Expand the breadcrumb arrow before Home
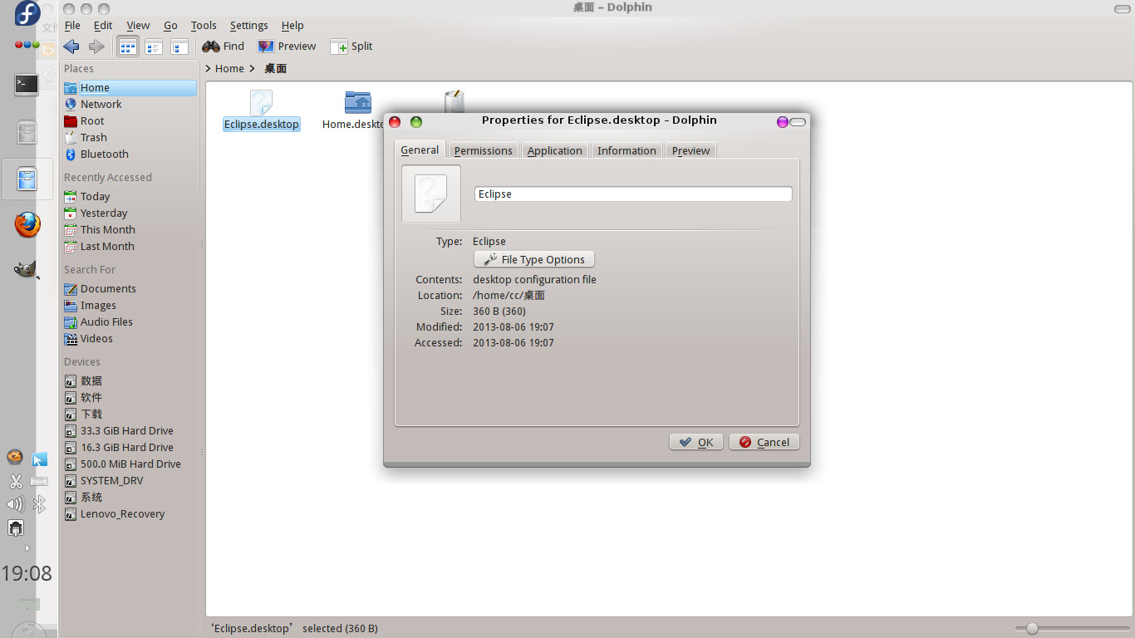This screenshot has width=1135, height=638. (x=209, y=69)
